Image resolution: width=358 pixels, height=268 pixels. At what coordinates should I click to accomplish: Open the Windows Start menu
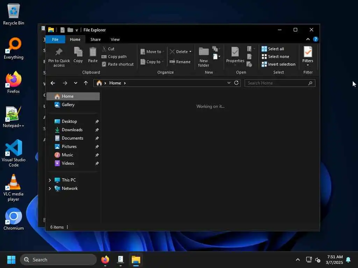[11, 260]
